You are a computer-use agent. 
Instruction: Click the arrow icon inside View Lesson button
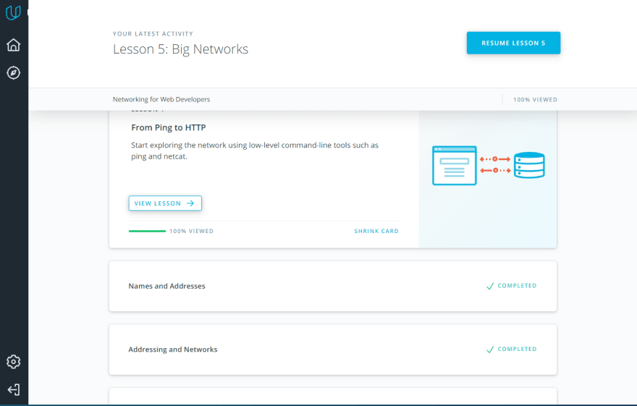point(190,203)
